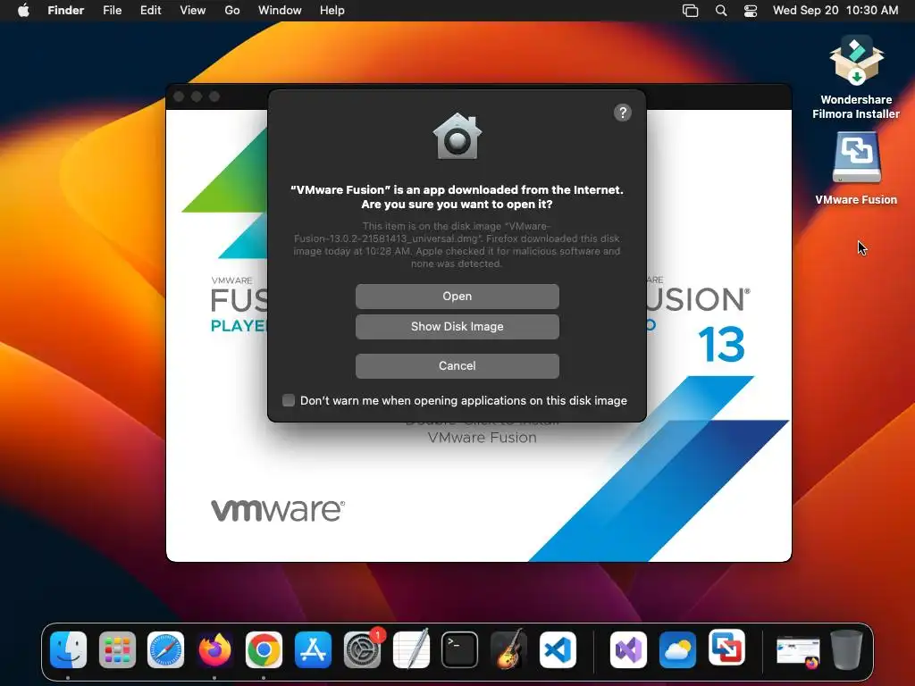Open the Apple menu

coord(23,11)
